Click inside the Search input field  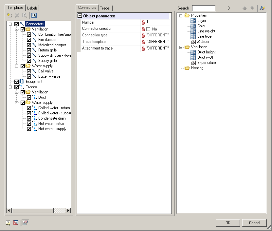[x=204, y=8]
